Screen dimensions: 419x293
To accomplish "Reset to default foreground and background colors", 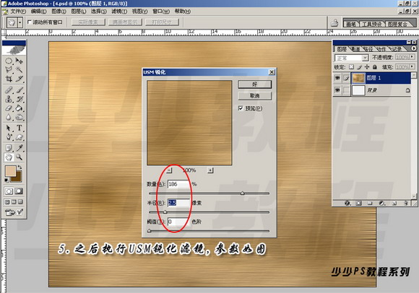I will [7, 180].
